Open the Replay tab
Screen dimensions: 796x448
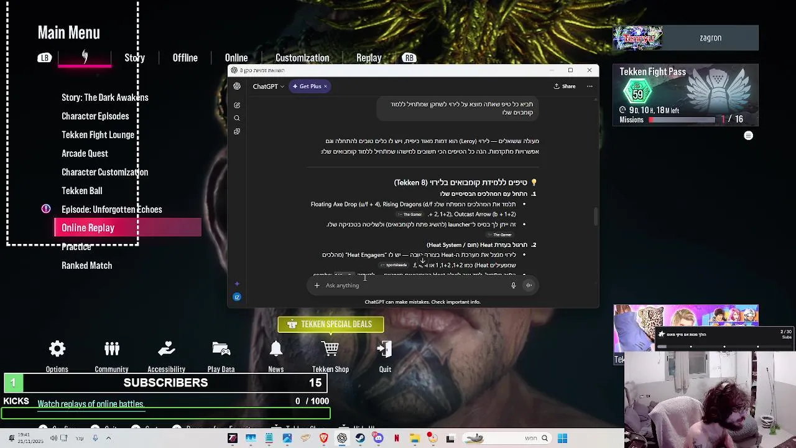[369, 58]
